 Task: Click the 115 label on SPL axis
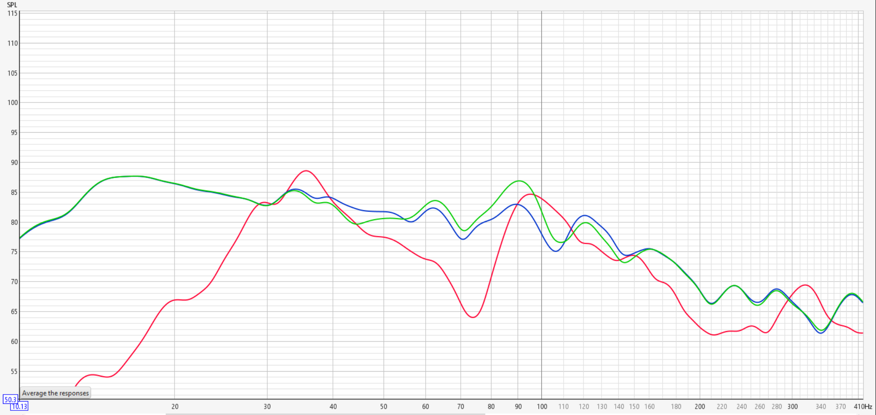coord(12,14)
